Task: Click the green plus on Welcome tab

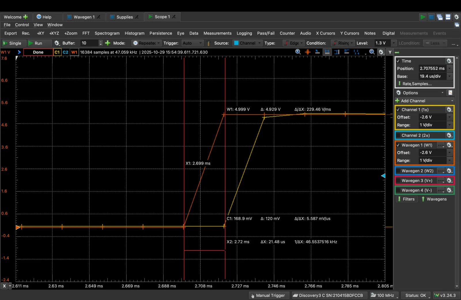Action: 25,17
